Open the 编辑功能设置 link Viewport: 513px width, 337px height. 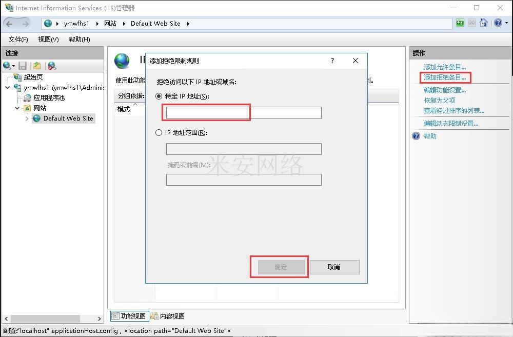(x=445, y=90)
